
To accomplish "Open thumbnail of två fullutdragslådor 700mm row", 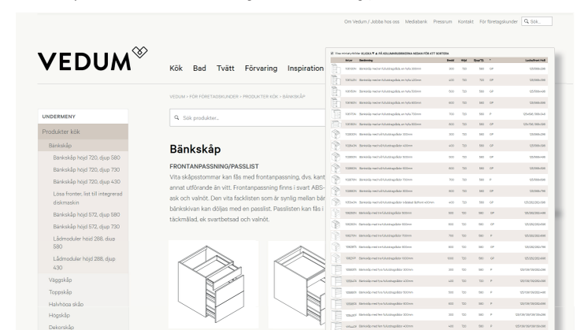I will tap(336, 180).
